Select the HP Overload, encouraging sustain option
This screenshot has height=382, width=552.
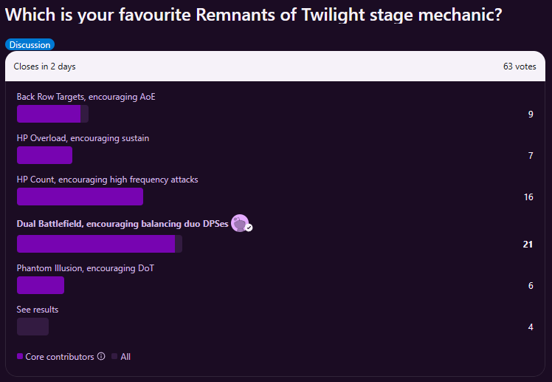click(x=83, y=138)
